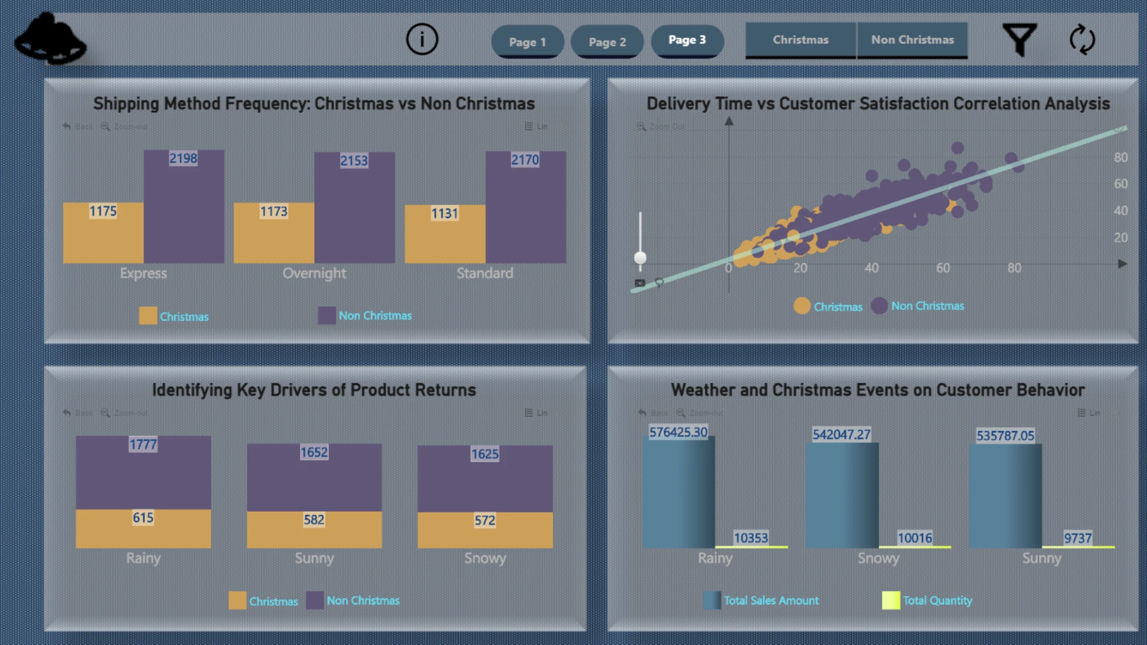Toggle Non Christmas legend marker in scatter chart
The width and height of the screenshot is (1147, 645).
[879, 306]
